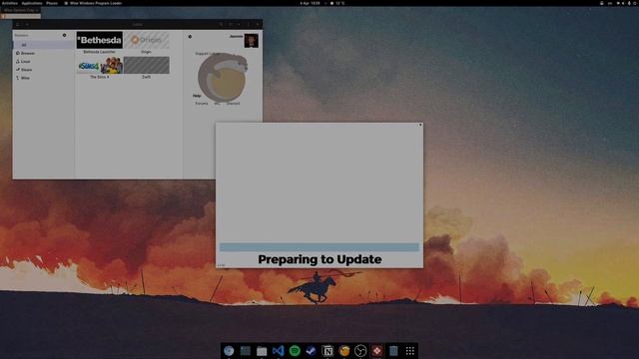Select The Sims 4 game banner
This screenshot has height=359, width=639.
pyautogui.click(x=100, y=65)
